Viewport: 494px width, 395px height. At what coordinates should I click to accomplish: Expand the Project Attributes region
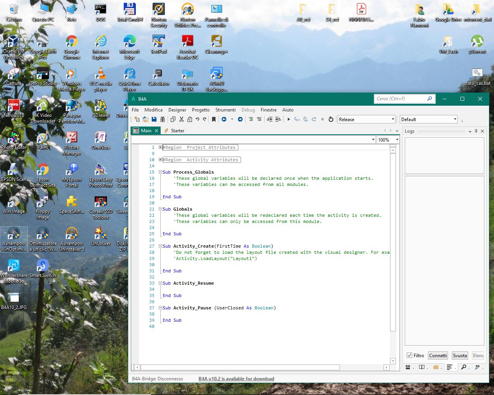click(x=160, y=147)
